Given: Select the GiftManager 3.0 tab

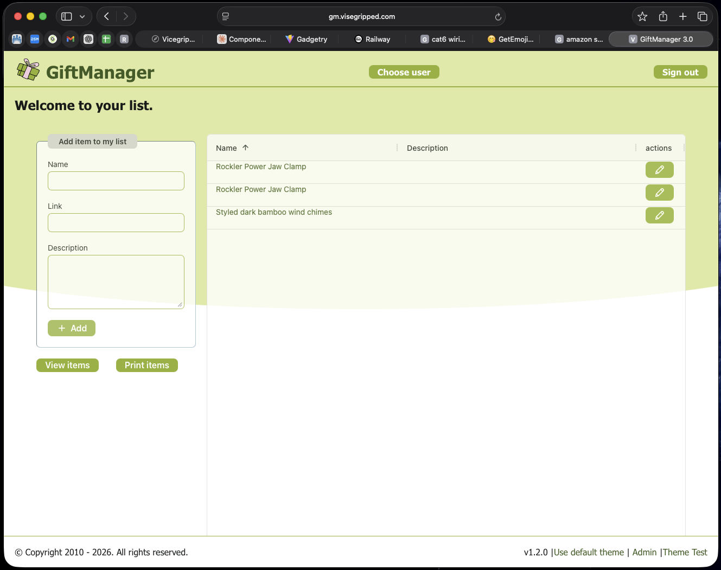Looking at the screenshot, I should [661, 39].
